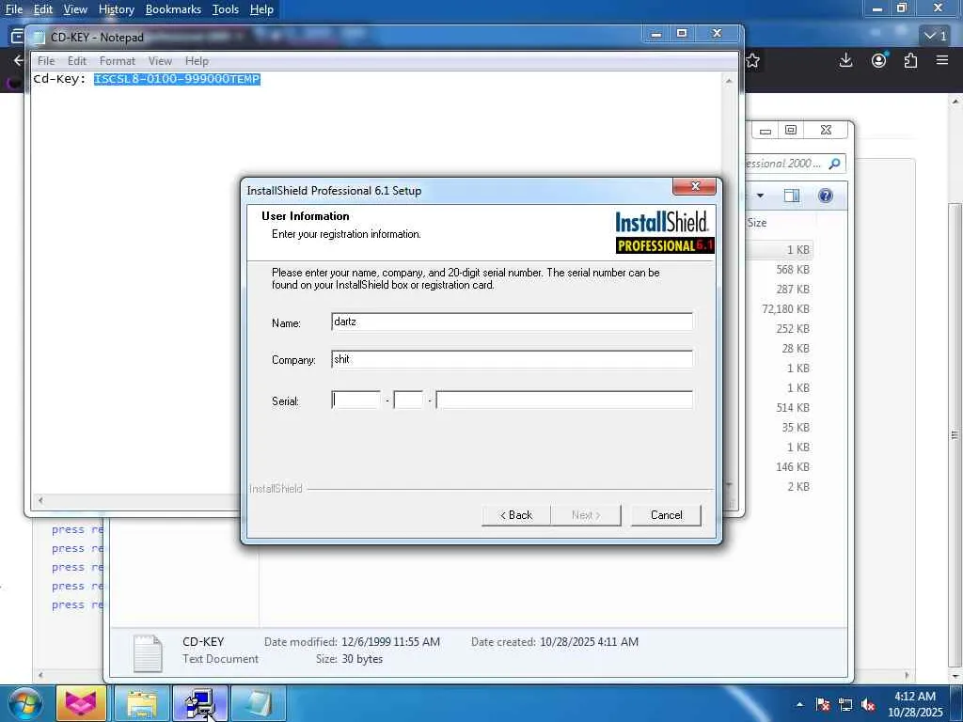Viewport: 963px width, 722px height.
Task: Click the browser page scrollbar up arrow
Action: (955, 102)
